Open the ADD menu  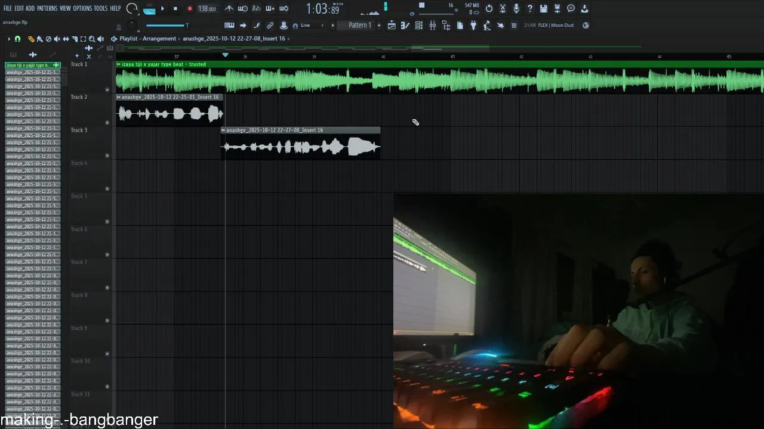click(x=30, y=8)
